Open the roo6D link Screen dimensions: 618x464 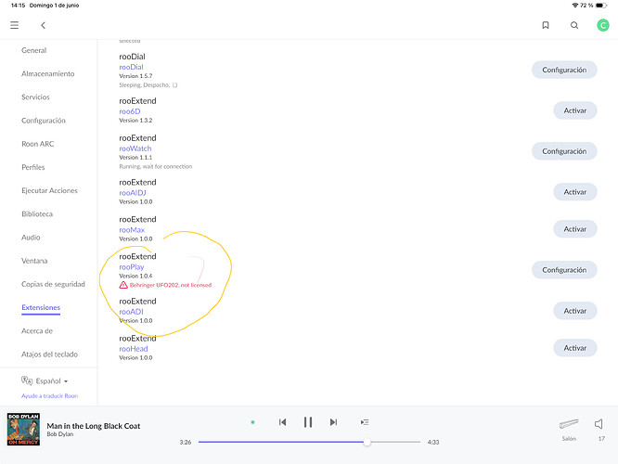[x=130, y=111]
